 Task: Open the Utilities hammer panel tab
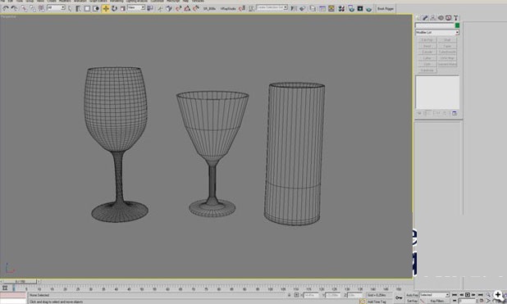455,18
